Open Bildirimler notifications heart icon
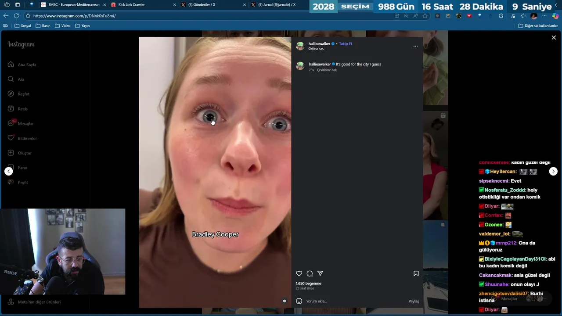The height and width of the screenshot is (316, 562). click(x=11, y=138)
